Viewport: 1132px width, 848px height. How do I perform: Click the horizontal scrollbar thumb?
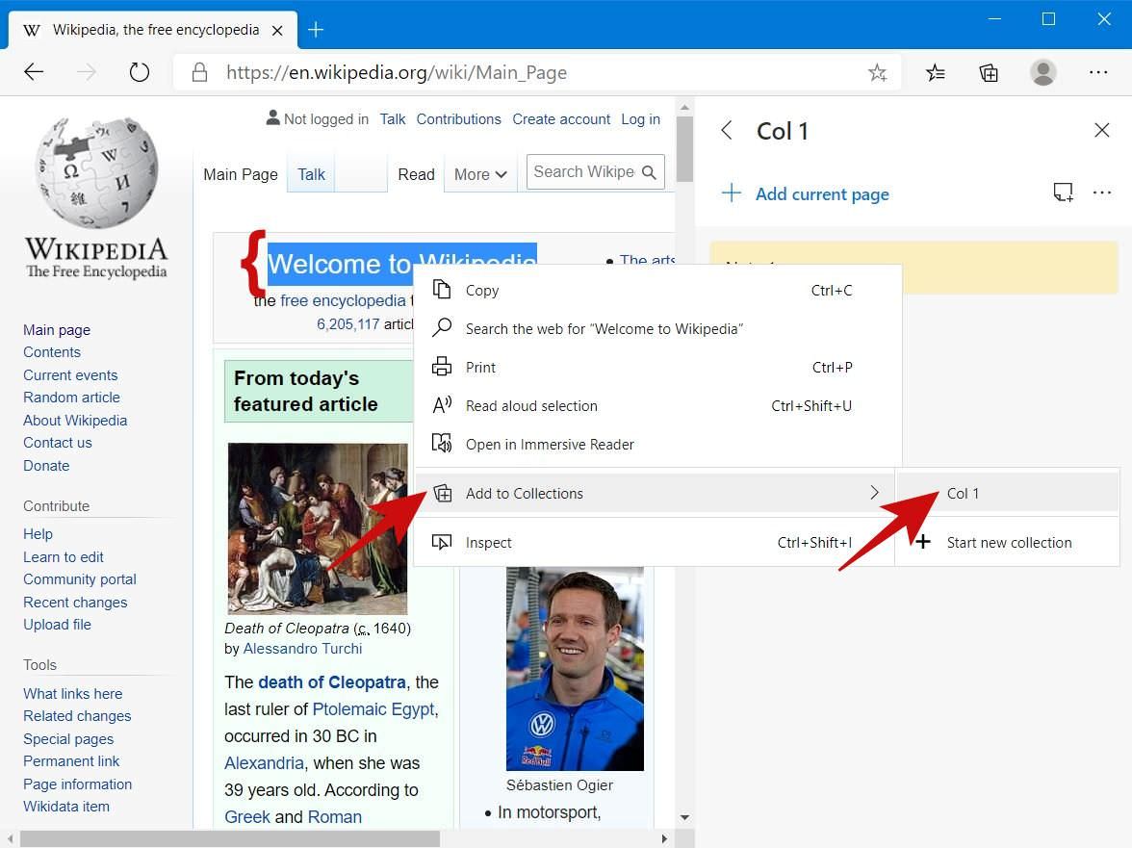(x=229, y=839)
